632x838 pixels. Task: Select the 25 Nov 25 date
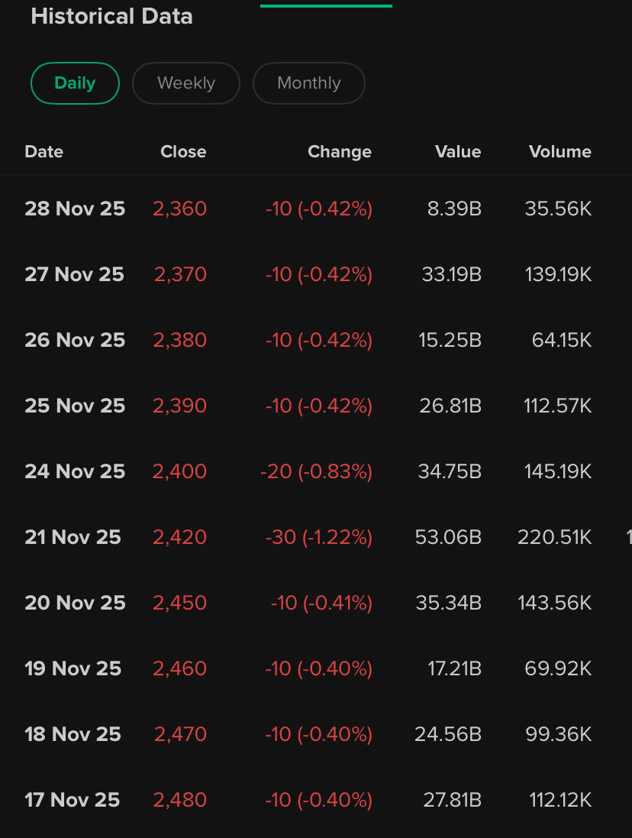coord(75,406)
